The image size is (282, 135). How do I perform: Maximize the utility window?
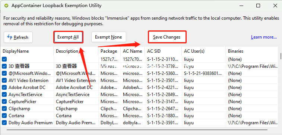pyautogui.click(x=258, y=6)
